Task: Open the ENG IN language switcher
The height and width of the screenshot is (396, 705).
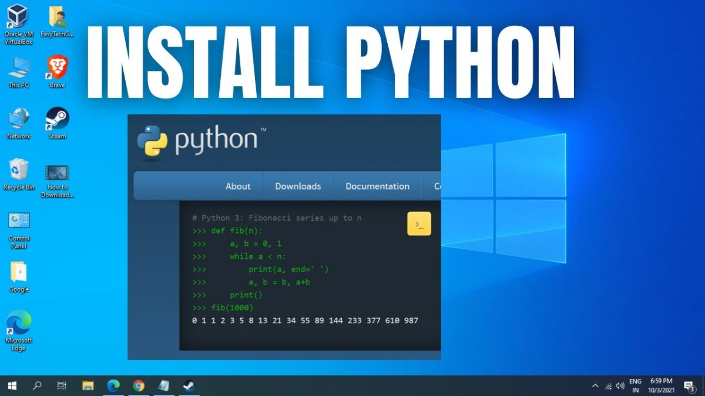Action: (635, 385)
